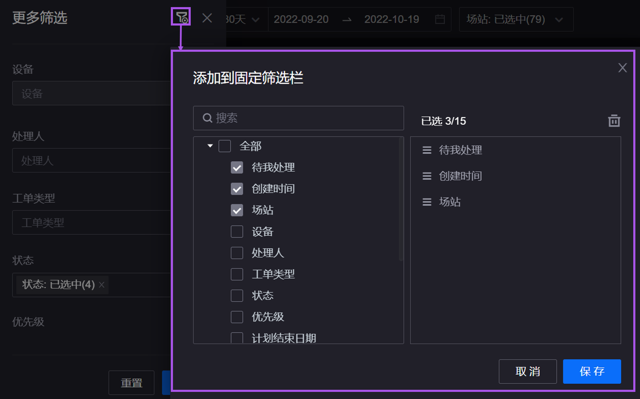Image resolution: width=640 pixels, height=399 pixels.
Task: Click the 取消 button
Action: coord(527,371)
